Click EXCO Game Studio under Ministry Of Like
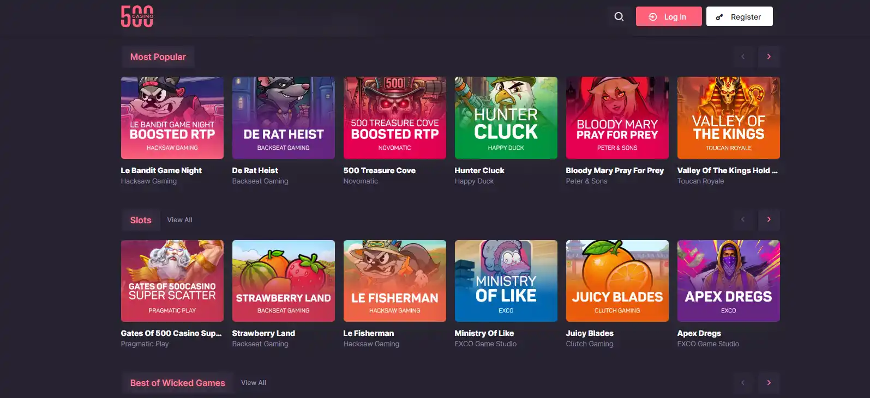The width and height of the screenshot is (870, 398). (485, 344)
